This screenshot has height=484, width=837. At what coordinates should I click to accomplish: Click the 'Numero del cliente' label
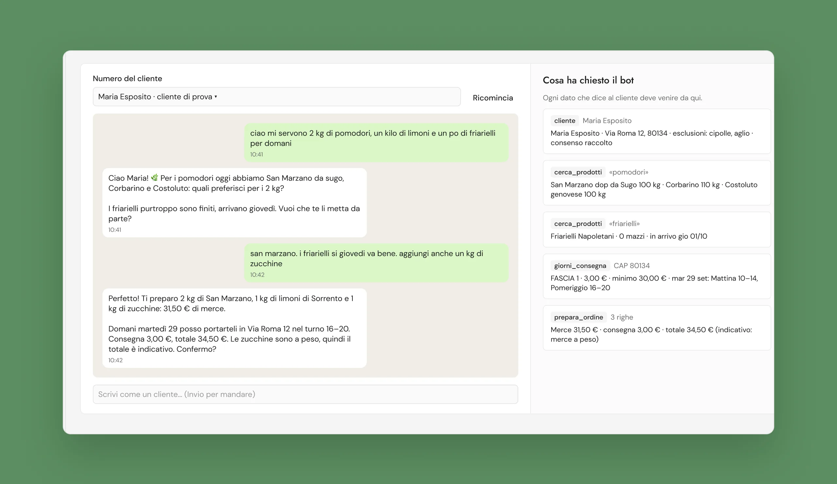127,78
